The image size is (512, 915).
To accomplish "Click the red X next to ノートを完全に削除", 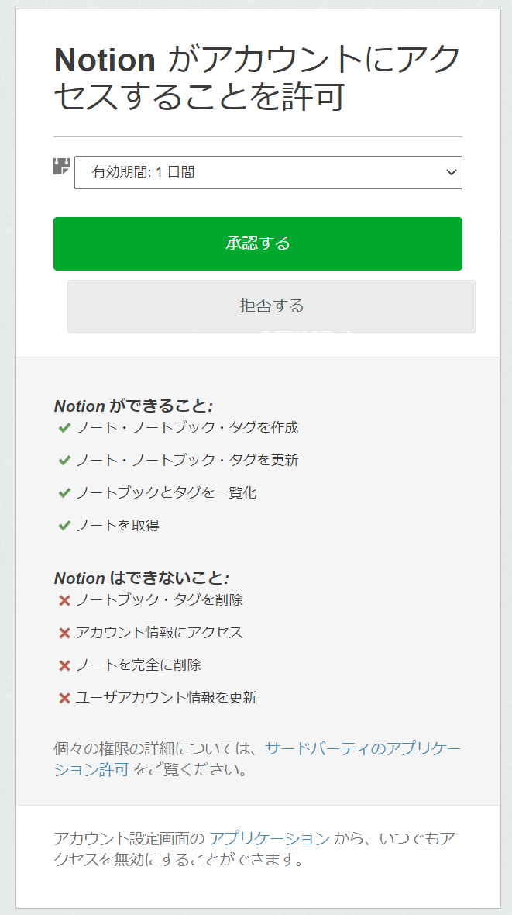I will tap(64, 666).
